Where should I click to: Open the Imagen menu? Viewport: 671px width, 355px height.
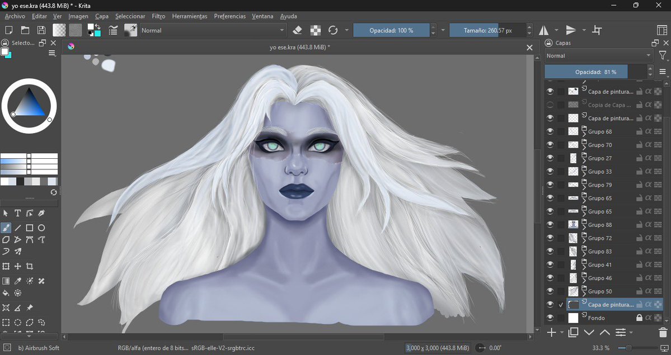pyautogui.click(x=78, y=16)
